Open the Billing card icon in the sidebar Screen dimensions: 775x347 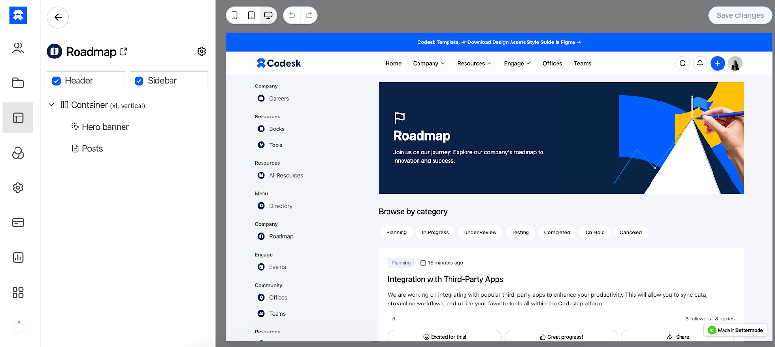18,223
